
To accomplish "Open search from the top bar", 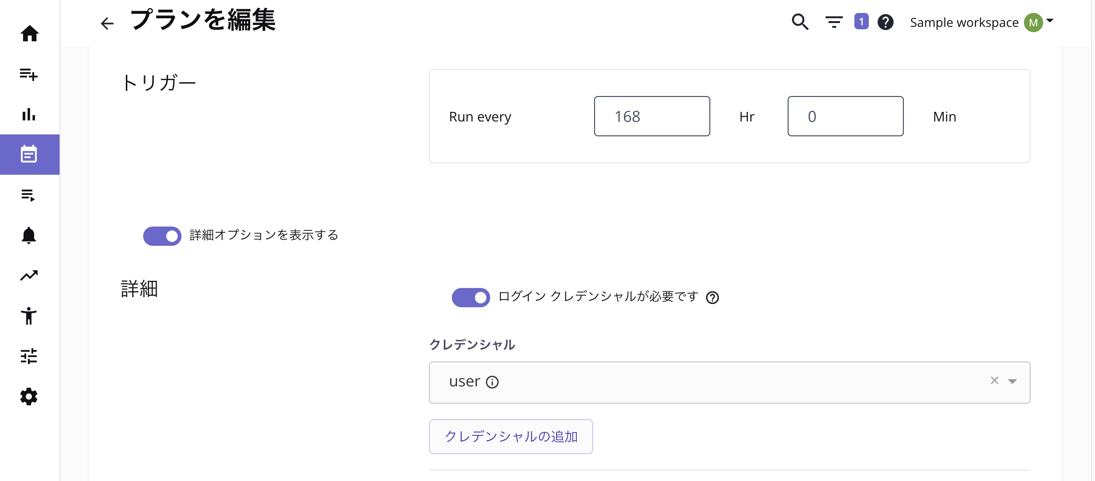I will coord(800,22).
